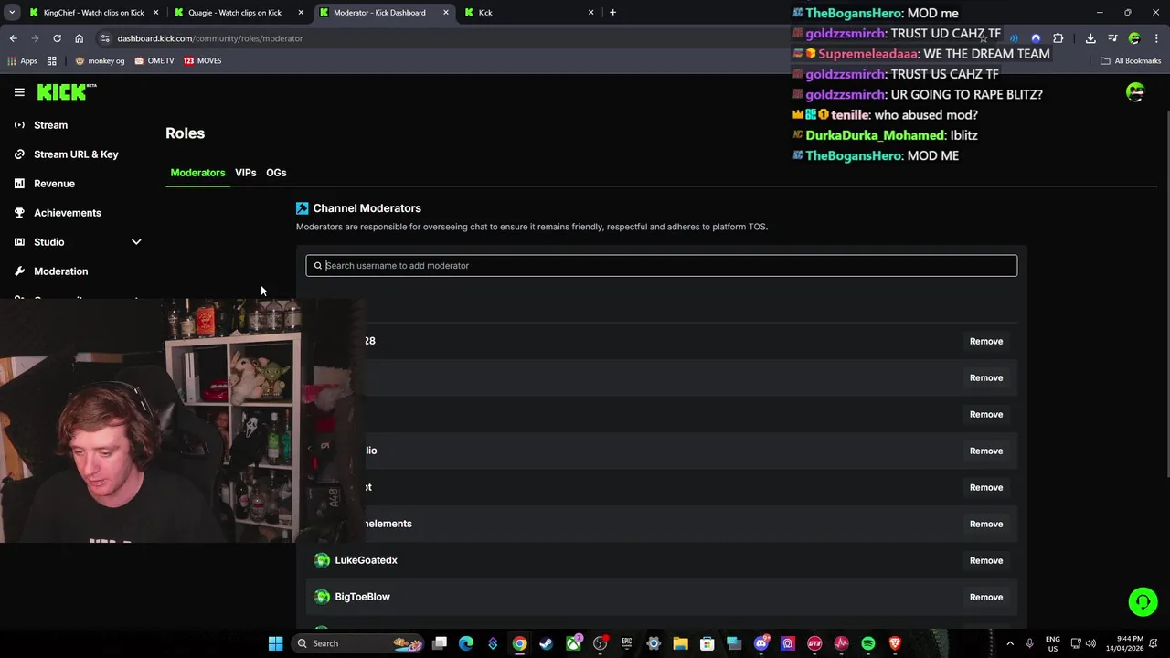Viewport: 1170px width, 658px height.
Task: Remove the moderator ending in 'nelements'
Action: [x=986, y=524]
